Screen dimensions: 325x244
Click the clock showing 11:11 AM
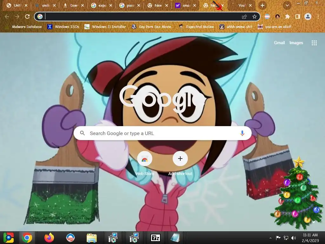pyautogui.click(x=310, y=238)
